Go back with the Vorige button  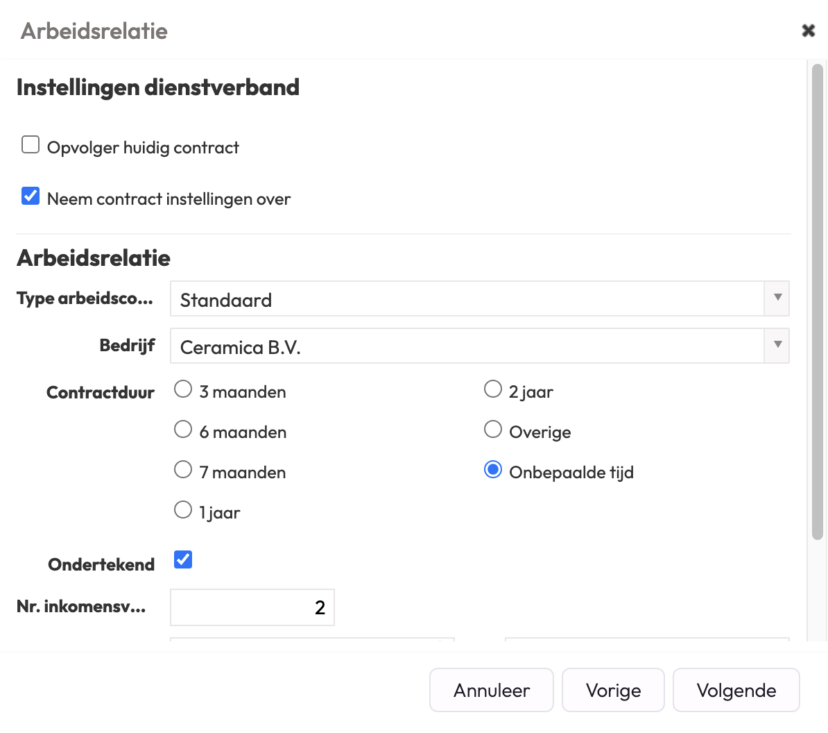[x=613, y=690]
